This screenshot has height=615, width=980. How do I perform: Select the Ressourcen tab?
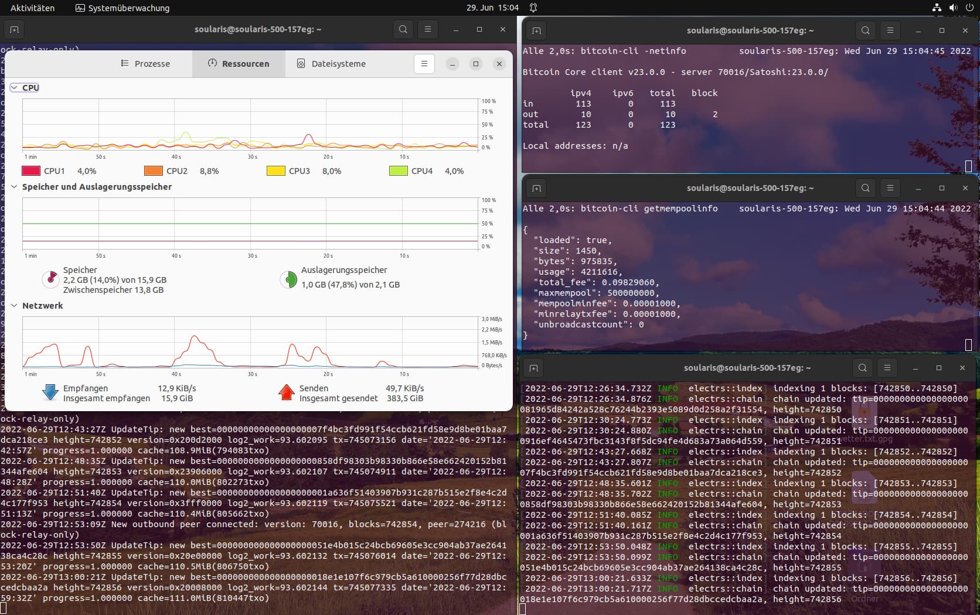point(239,64)
